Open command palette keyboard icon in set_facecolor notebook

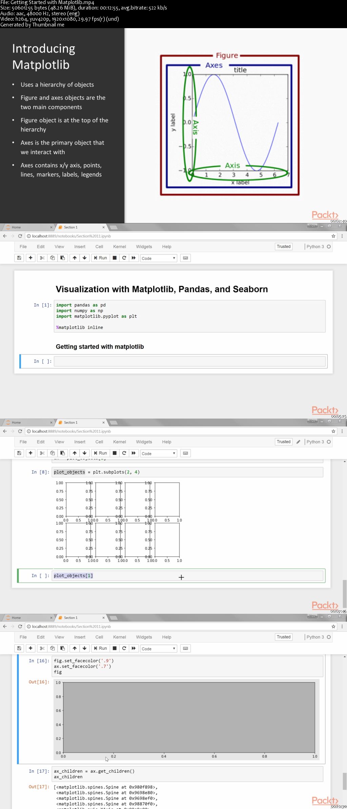[185, 648]
